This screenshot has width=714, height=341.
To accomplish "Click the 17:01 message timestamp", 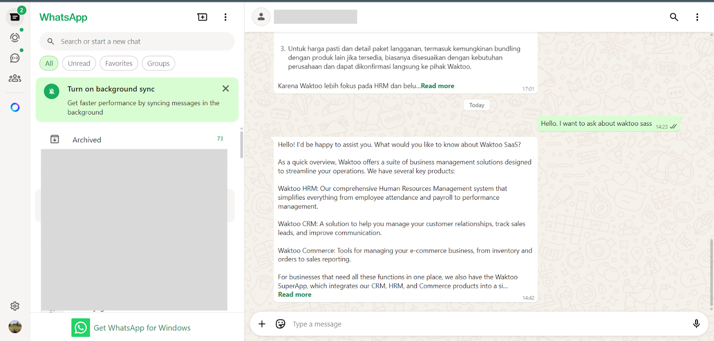I will pyautogui.click(x=528, y=89).
